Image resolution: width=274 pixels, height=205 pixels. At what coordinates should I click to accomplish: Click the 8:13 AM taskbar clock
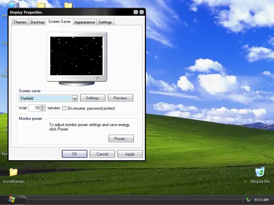261,200
